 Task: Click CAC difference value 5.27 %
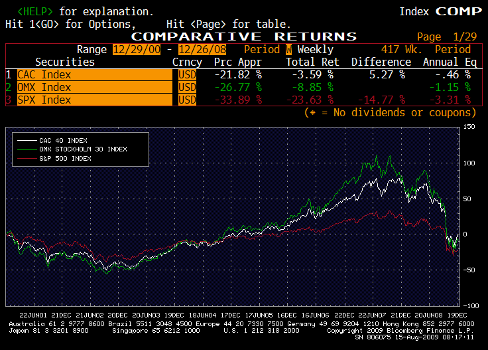(x=387, y=75)
